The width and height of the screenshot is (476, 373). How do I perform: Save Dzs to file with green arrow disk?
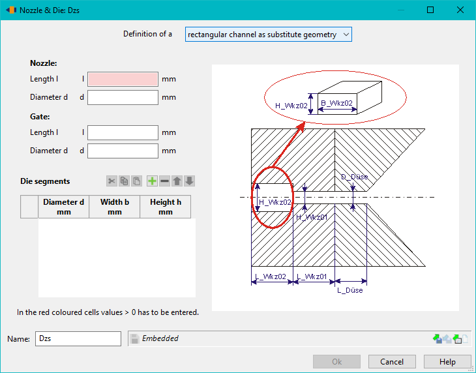pyautogui.click(x=438, y=338)
